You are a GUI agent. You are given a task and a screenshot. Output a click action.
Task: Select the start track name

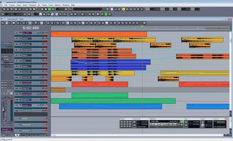27,61
